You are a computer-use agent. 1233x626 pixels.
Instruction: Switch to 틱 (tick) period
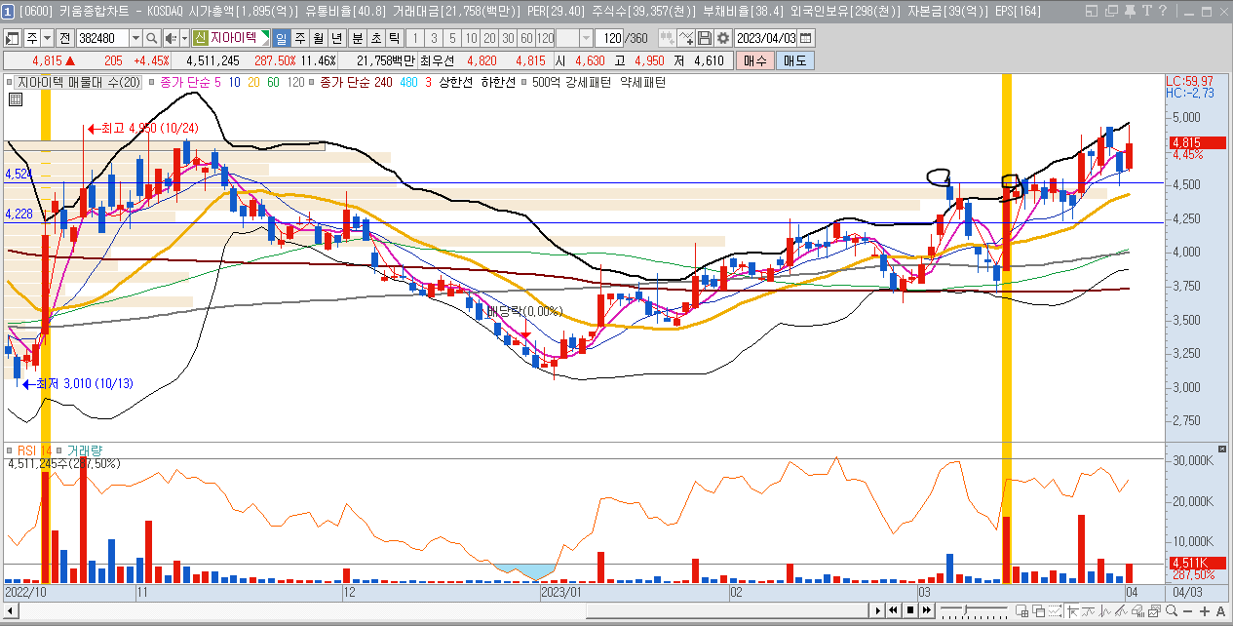(394, 38)
